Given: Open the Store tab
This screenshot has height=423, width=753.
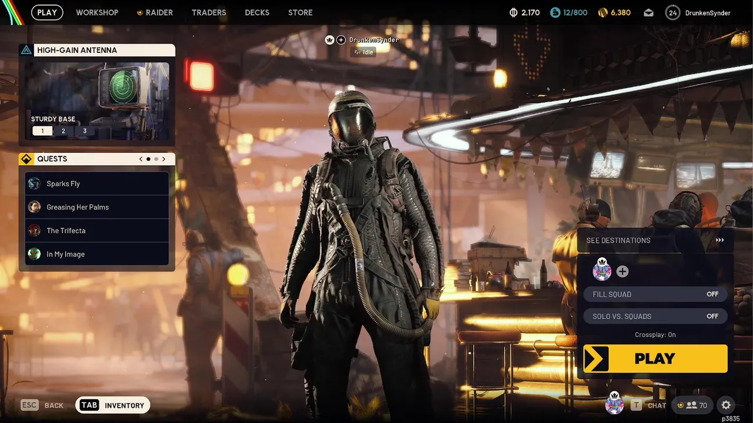Looking at the screenshot, I should [301, 12].
